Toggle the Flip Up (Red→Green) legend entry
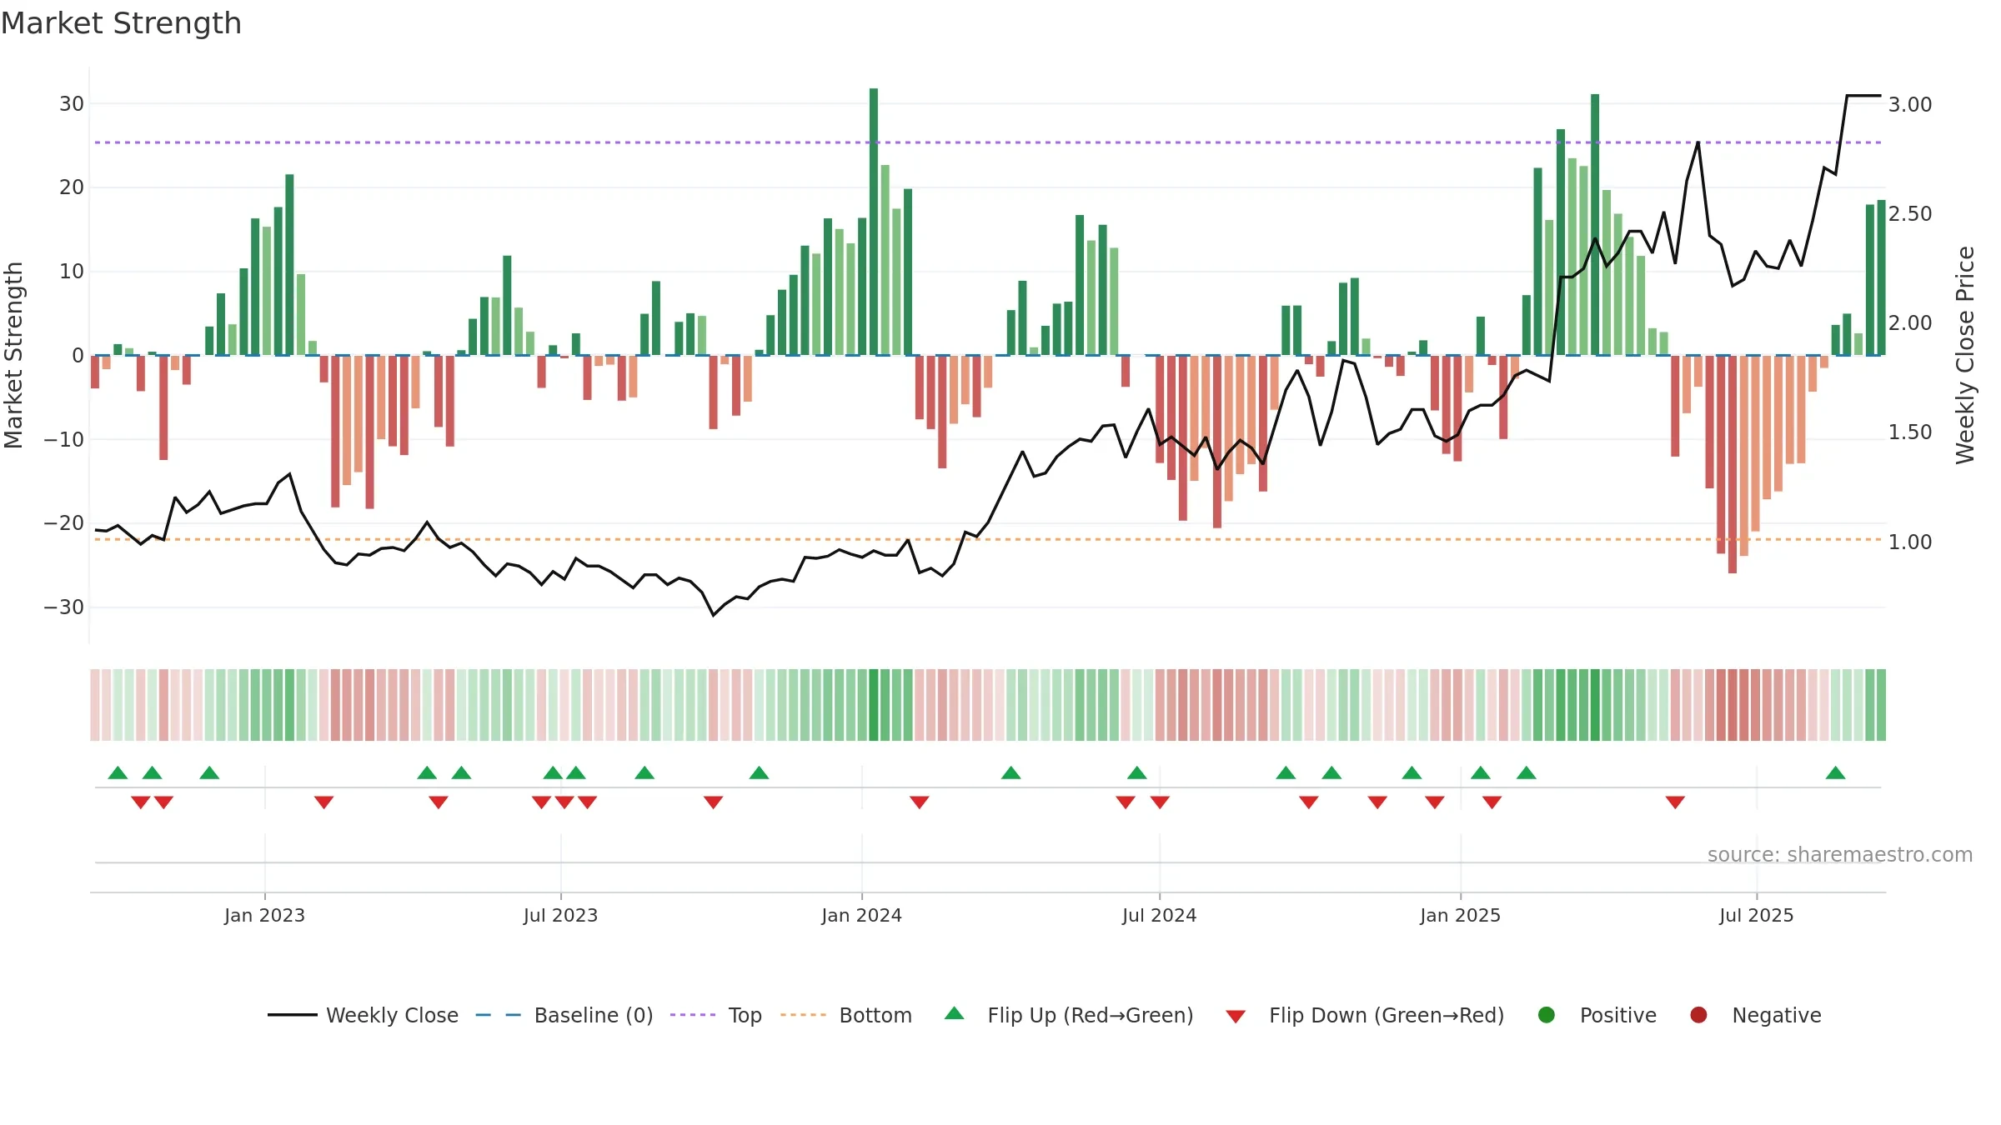Viewport: 2001px width, 1125px height. click(x=1069, y=1015)
